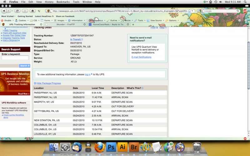Click the In Transit status link
The height and width of the screenshot is (156, 250).
(75, 39)
